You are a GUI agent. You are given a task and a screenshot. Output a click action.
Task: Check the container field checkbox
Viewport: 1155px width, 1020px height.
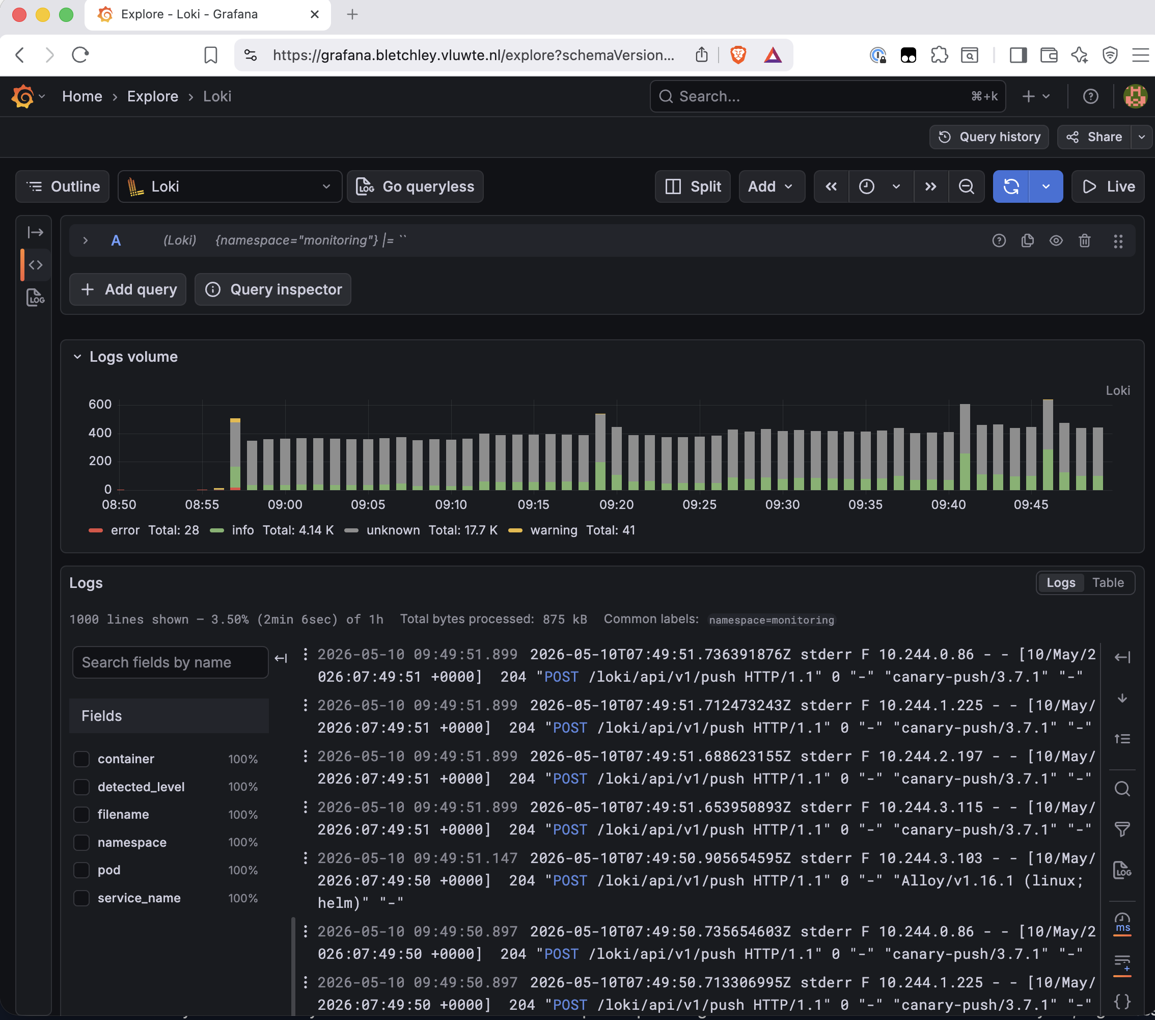(81, 759)
